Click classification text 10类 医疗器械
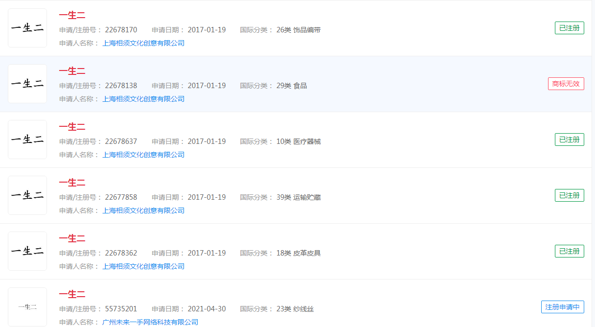Screen dimensions: 595x327 click(x=298, y=141)
